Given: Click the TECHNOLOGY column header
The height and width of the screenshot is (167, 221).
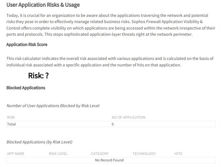Looking at the screenshot, I should click(144, 154).
